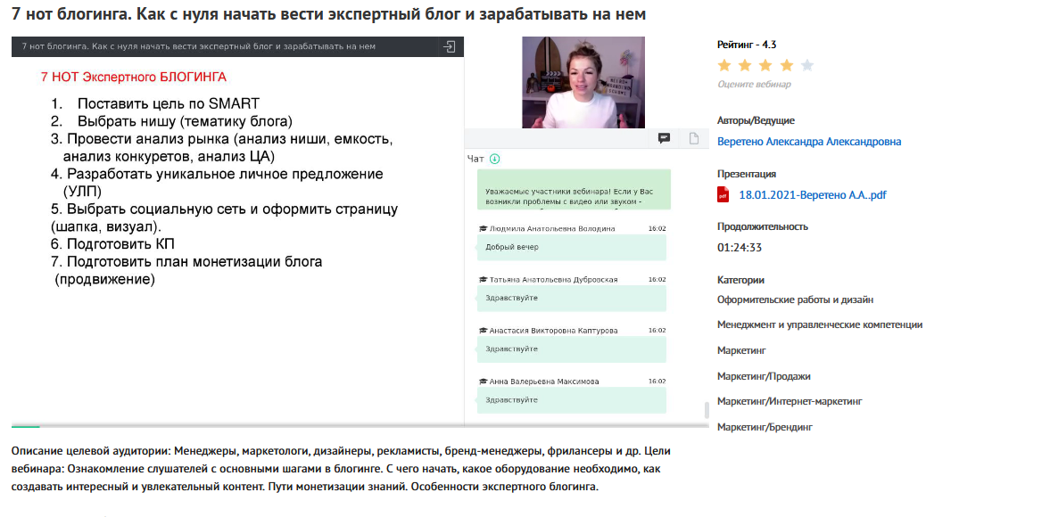Click the chat panel scrollbar
Image resolution: width=1050 pixels, height=517 pixels.
pos(707,410)
